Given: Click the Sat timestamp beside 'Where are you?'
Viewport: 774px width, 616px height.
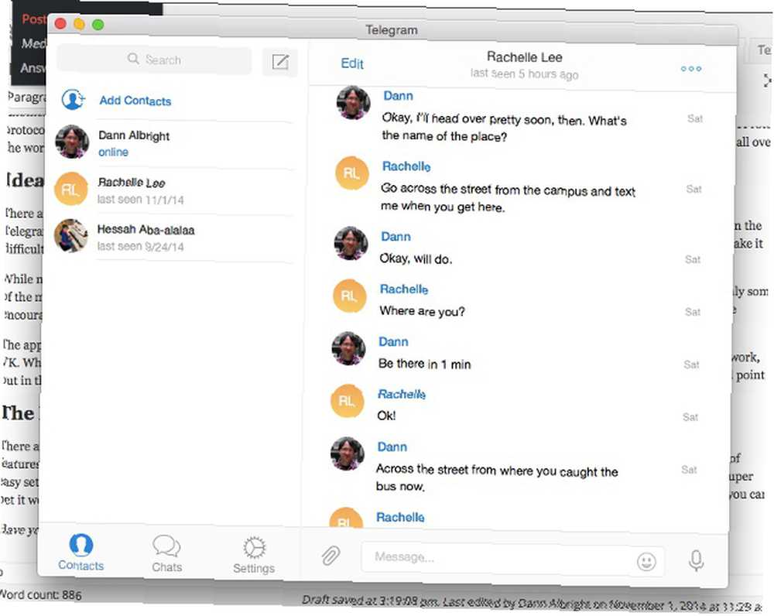Looking at the screenshot, I should tap(693, 312).
